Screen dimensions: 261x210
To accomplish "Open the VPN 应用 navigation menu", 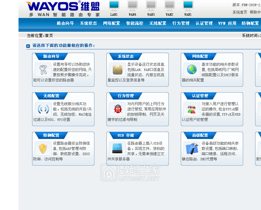I will coord(227,23).
